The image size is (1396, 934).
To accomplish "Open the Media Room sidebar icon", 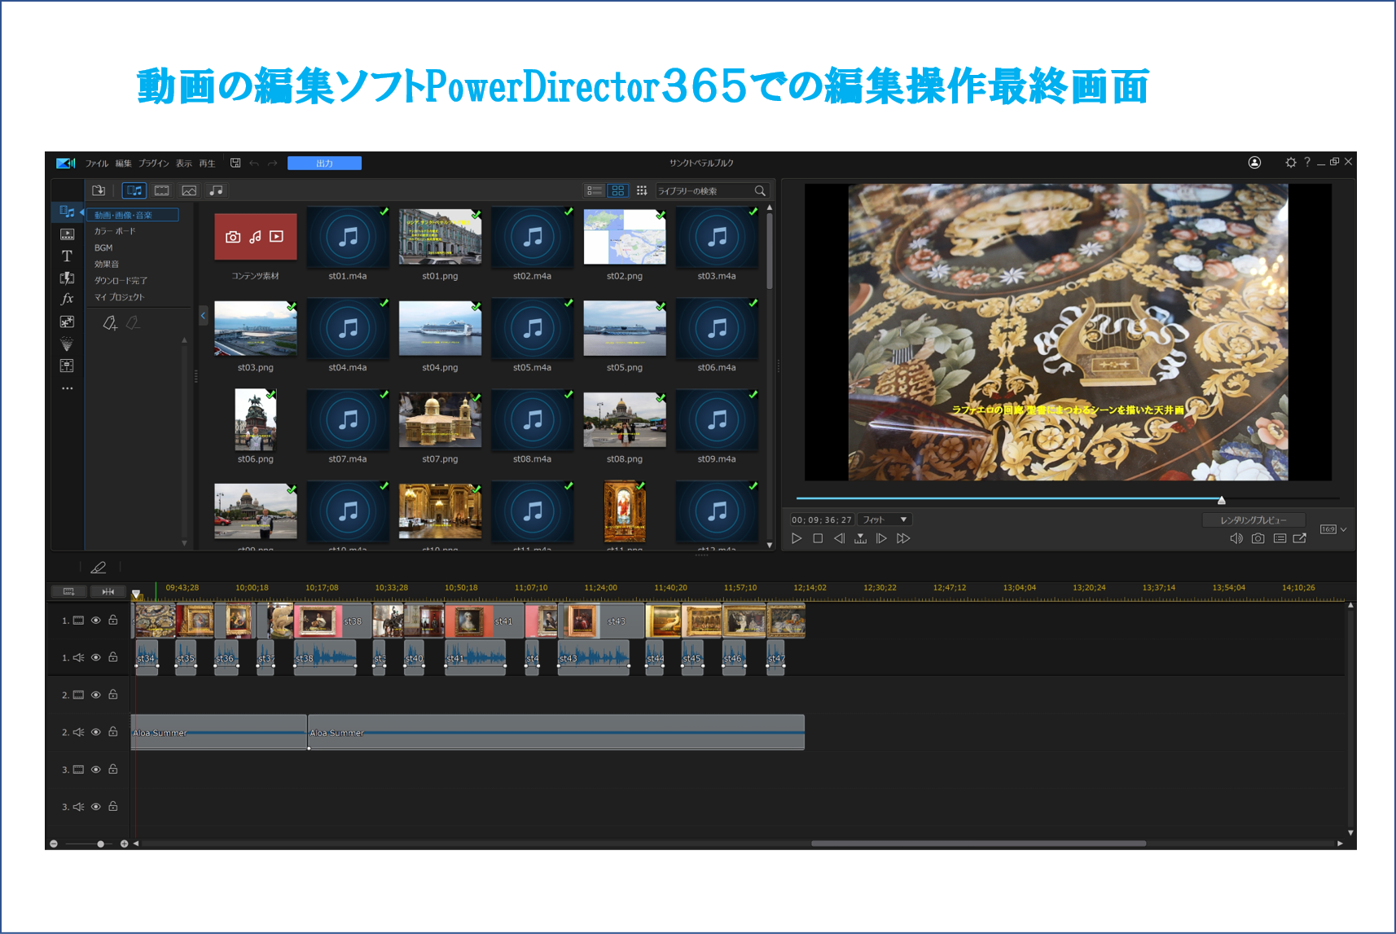I will click(67, 212).
